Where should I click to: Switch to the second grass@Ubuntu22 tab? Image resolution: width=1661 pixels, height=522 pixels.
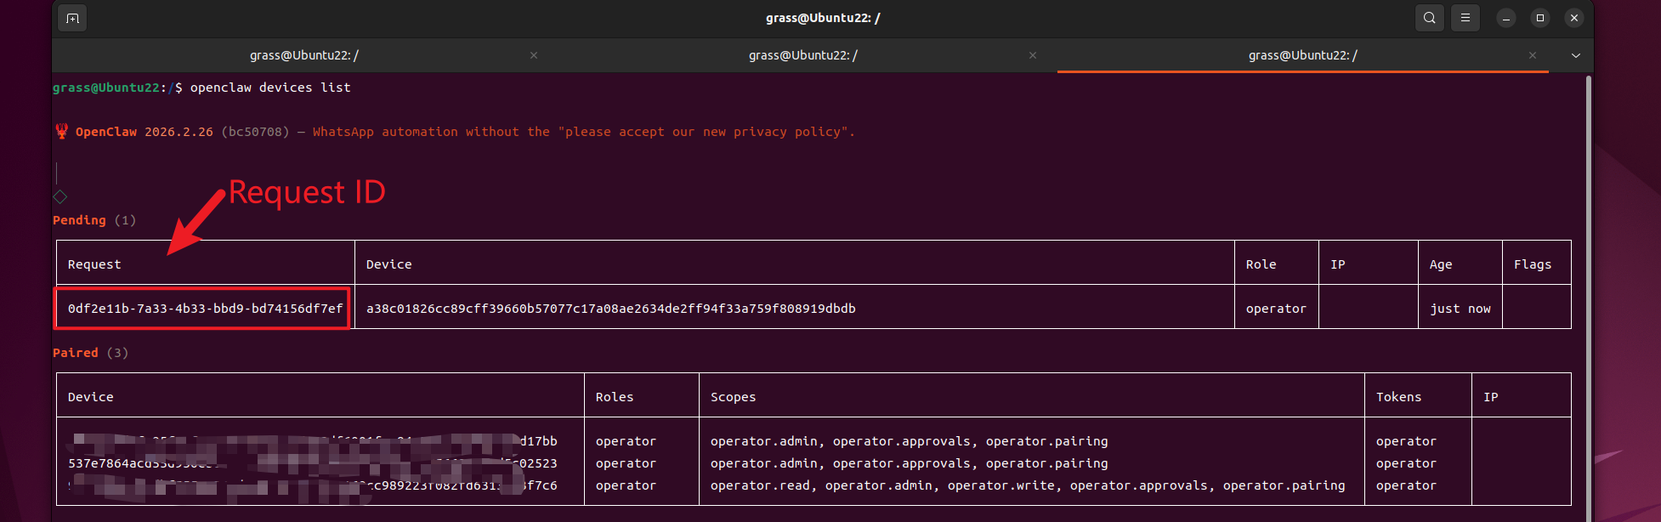(x=802, y=55)
